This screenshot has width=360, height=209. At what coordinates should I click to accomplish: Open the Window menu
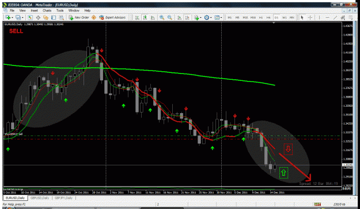pyautogui.click(x=74, y=10)
